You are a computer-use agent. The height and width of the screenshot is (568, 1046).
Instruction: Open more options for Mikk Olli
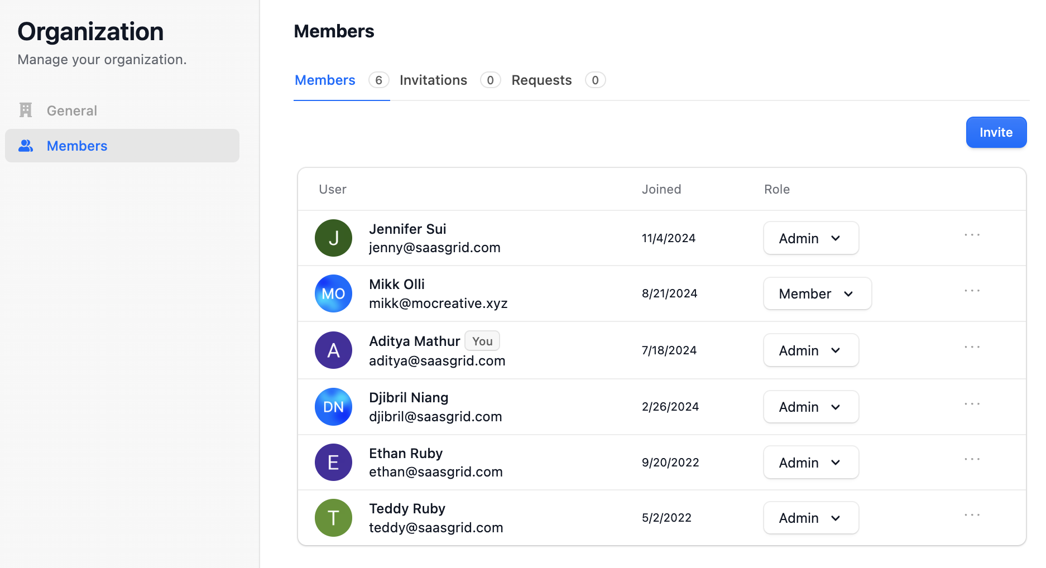pos(972,291)
